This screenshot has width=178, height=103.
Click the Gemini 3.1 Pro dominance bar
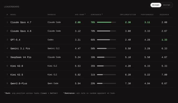point(106,49)
